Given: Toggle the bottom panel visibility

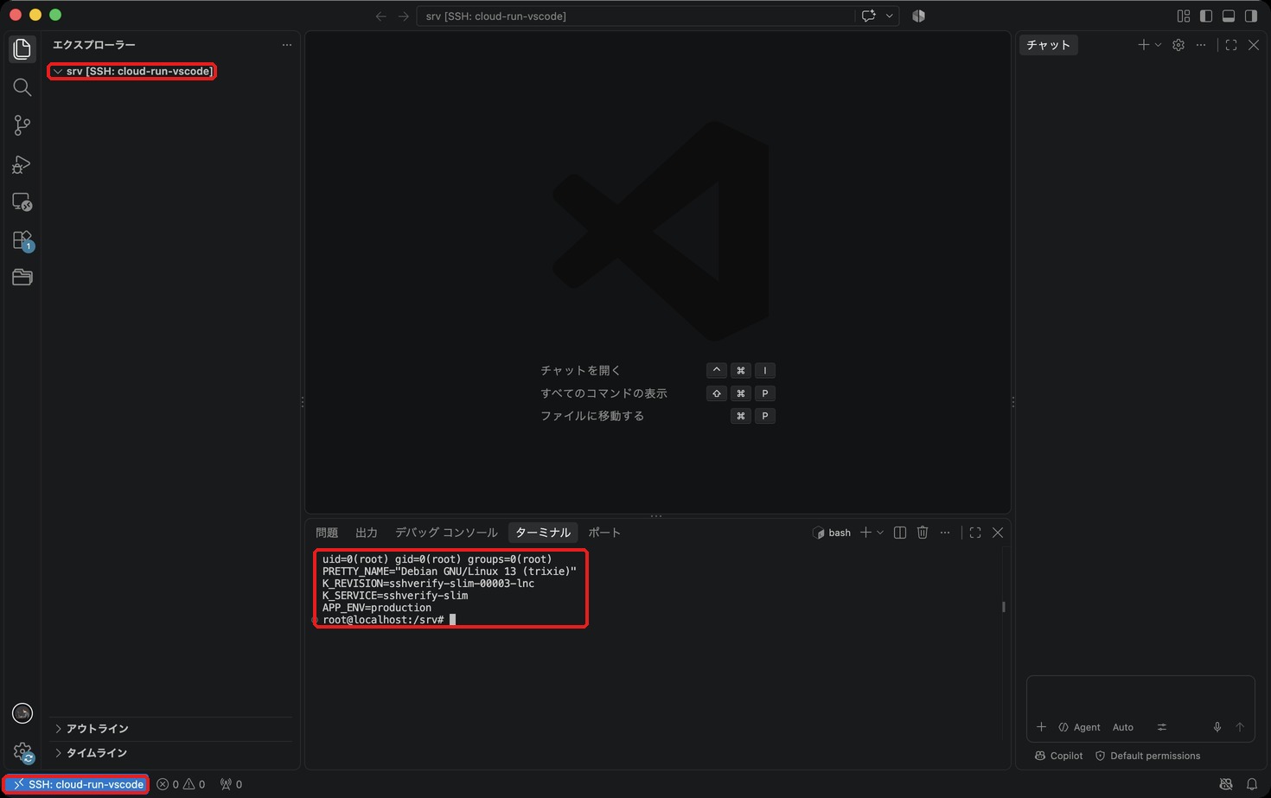Looking at the screenshot, I should click(x=1229, y=16).
